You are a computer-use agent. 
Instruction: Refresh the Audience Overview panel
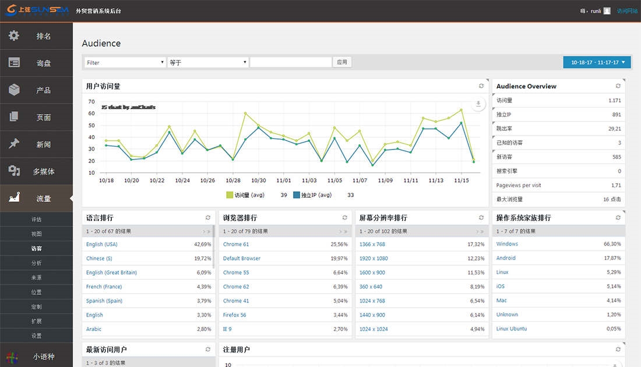point(618,85)
